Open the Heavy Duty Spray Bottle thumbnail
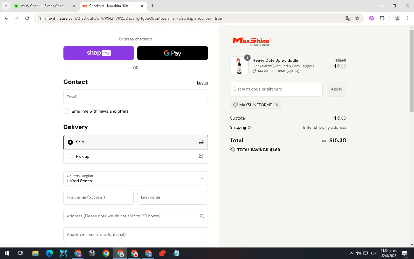Image resolution: width=414 pixels, height=259 pixels. click(x=239, y=66)
